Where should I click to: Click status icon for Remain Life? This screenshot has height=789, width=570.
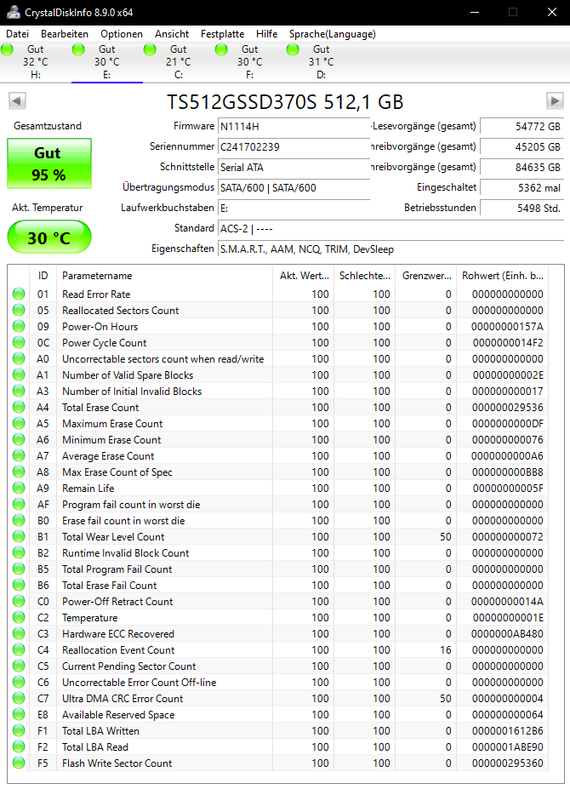pyautogui.click(x=19, y=488)
